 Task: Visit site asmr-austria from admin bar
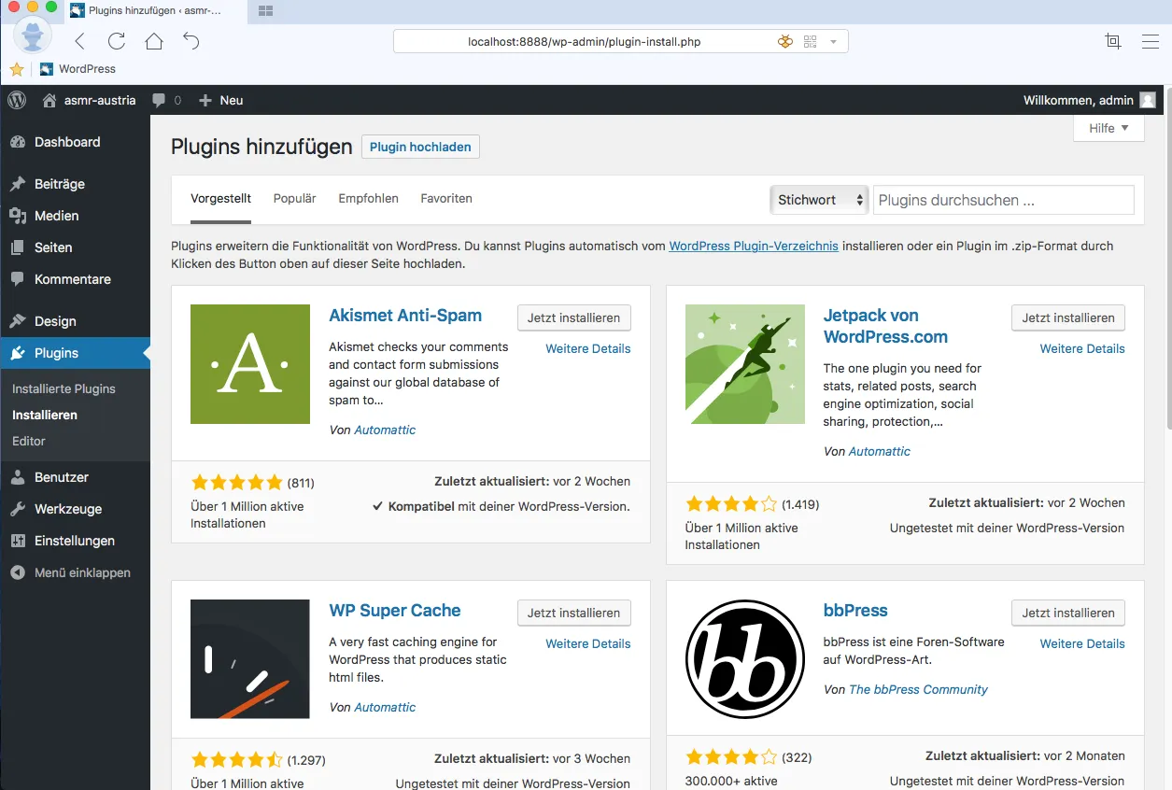tap(90, 100)
